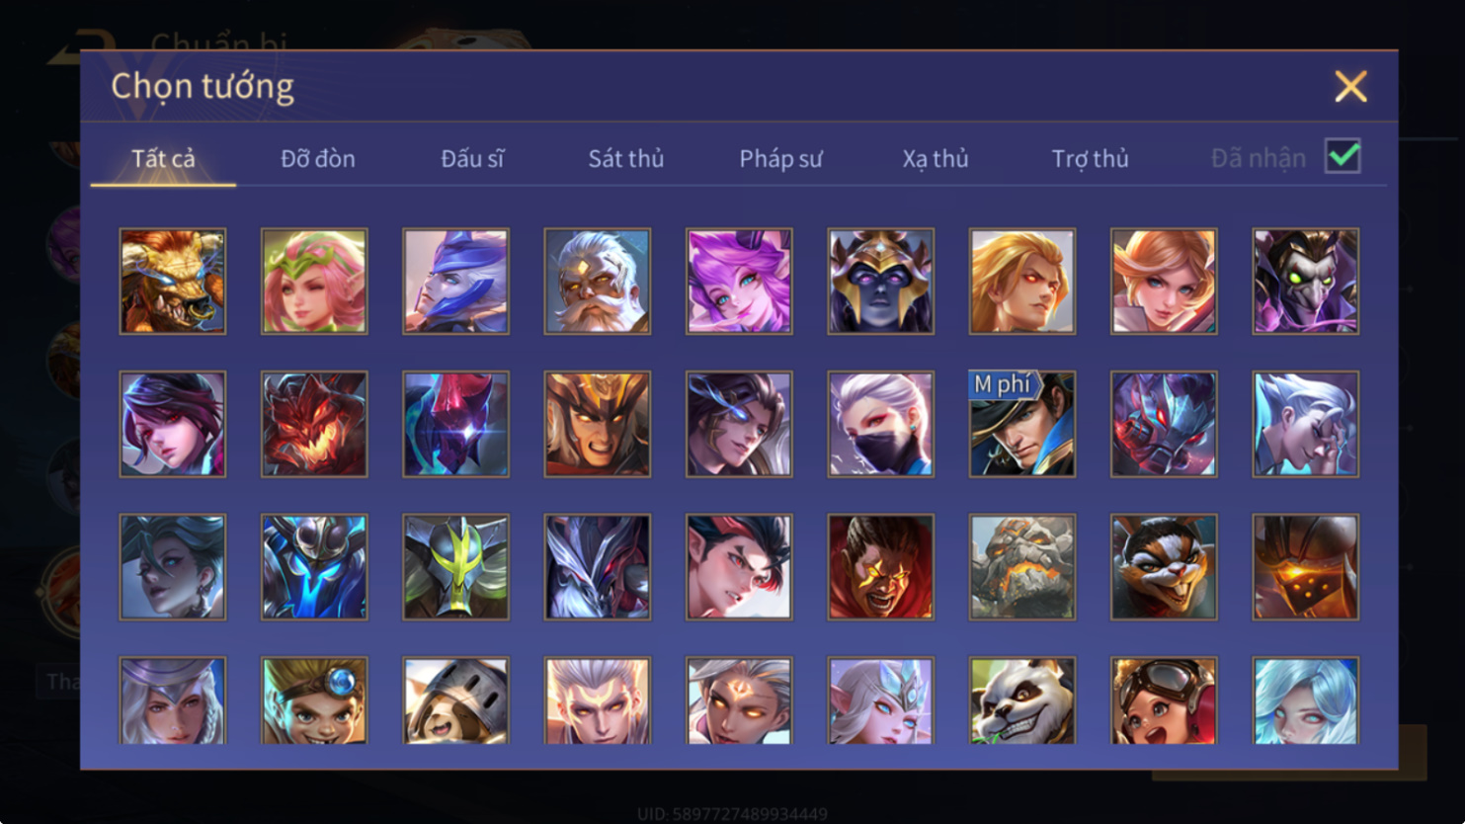Switch to the Đấu sĩ tab
The height and width of the screenshot is (824, 1465).
472,158
